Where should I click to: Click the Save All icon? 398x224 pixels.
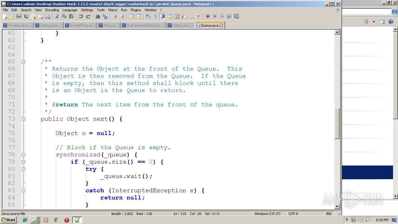click(x=26, y=16)
